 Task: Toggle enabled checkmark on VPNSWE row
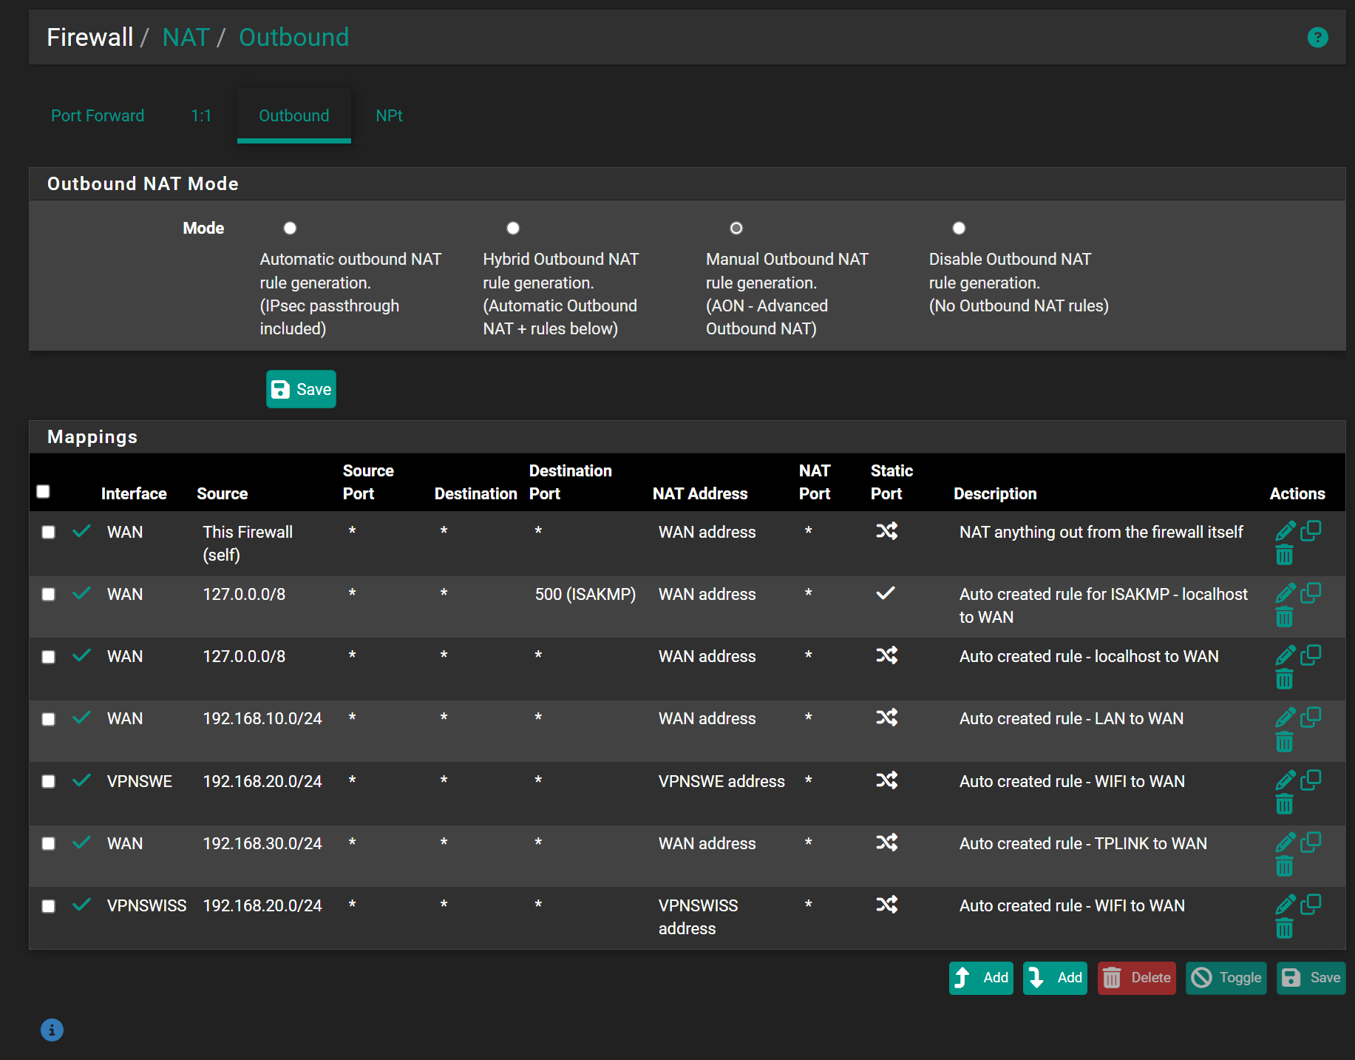pos(82,780)
